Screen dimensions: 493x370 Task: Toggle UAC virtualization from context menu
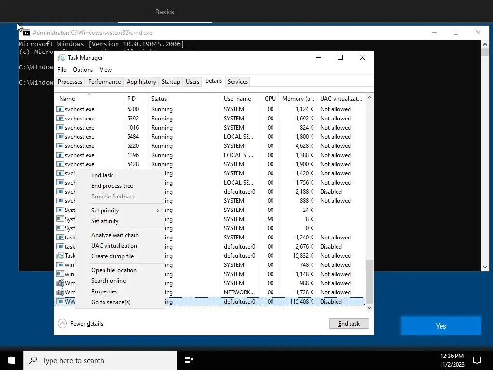point(114,246)
